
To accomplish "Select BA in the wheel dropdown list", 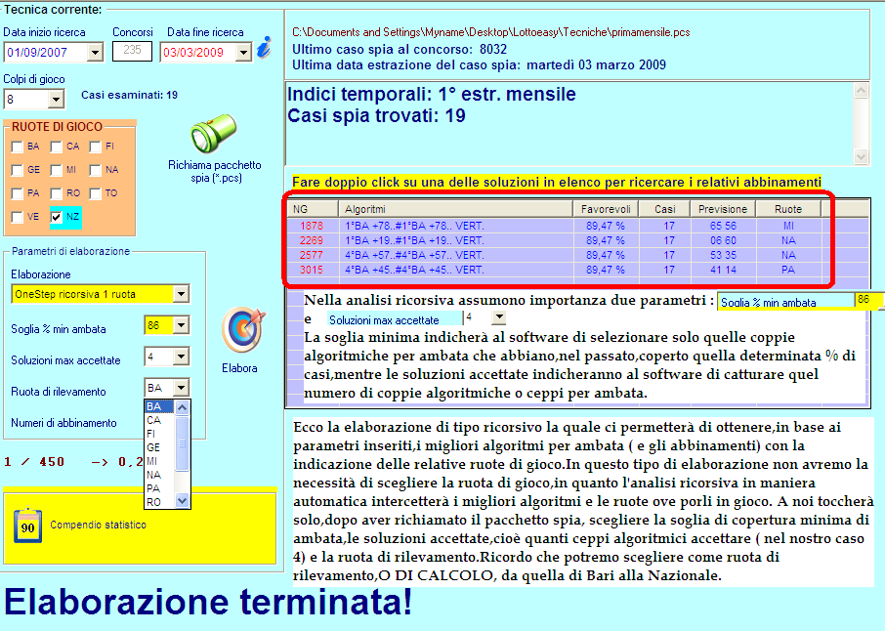I will [160, 406].
